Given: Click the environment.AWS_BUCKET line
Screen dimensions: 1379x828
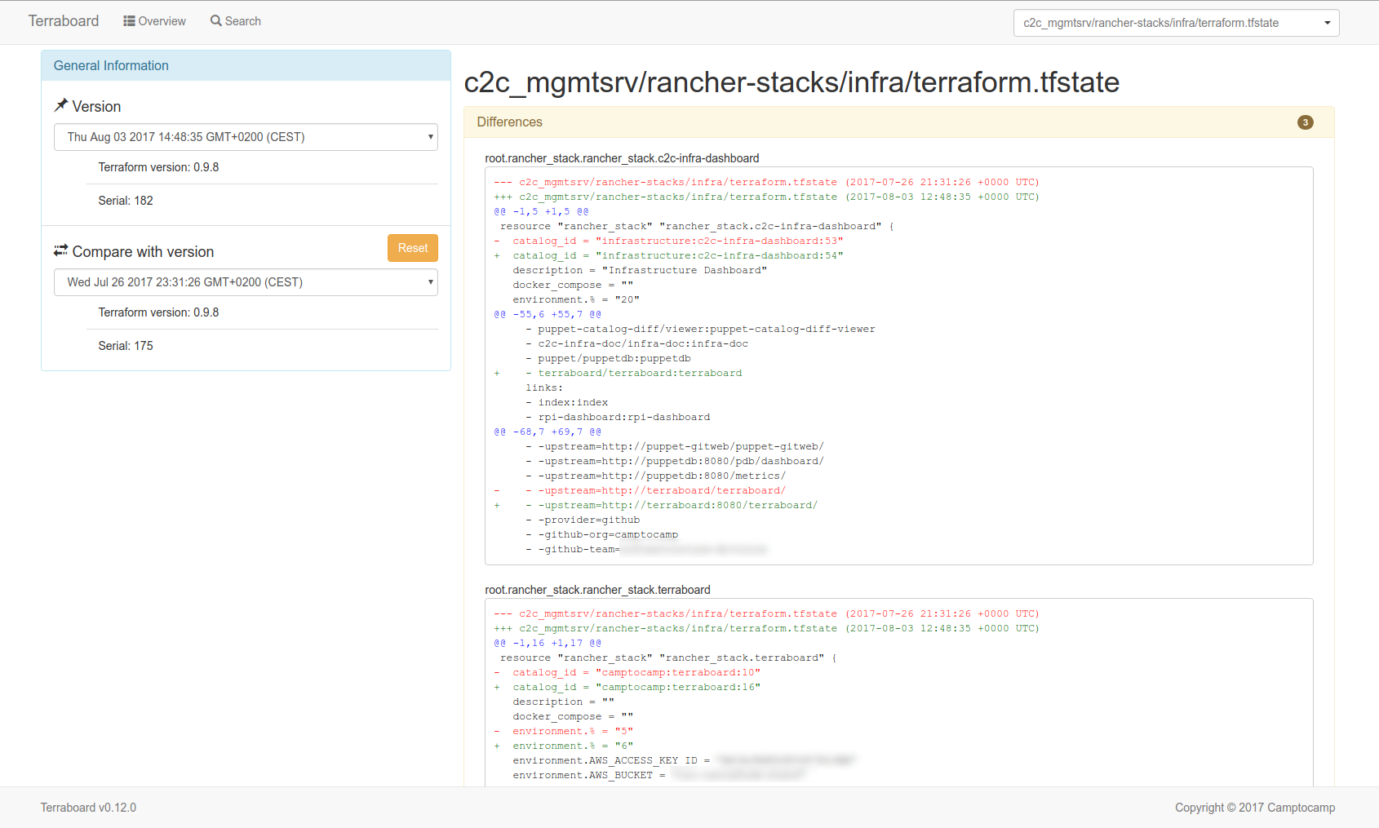Looking at the screenshot, I should (x=658, y=775).
